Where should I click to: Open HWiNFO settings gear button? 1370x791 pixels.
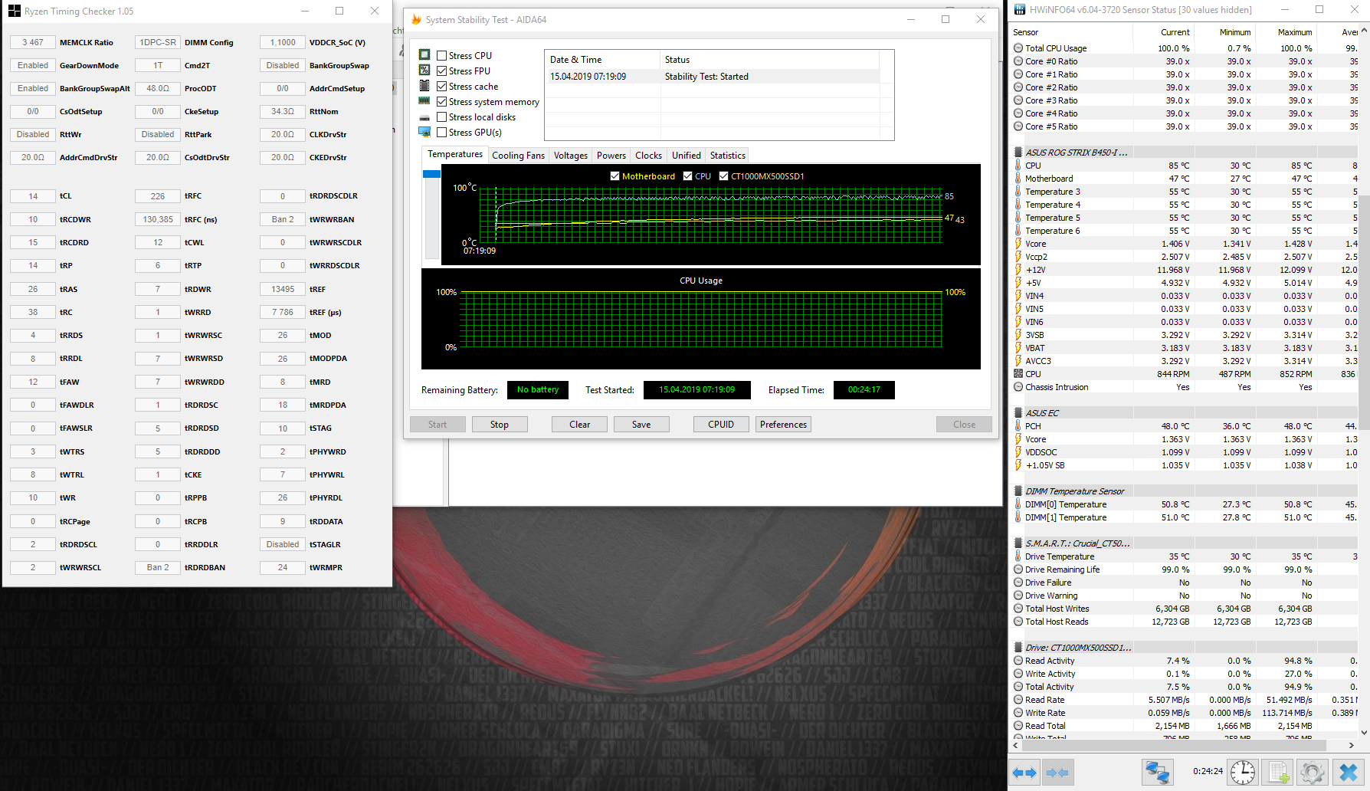(1313, 773)
